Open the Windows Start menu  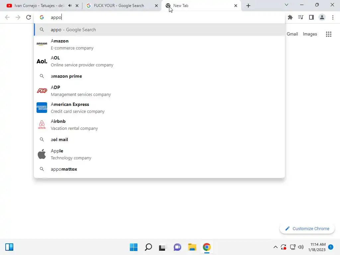pyautogui.click(x=133, y=247)
